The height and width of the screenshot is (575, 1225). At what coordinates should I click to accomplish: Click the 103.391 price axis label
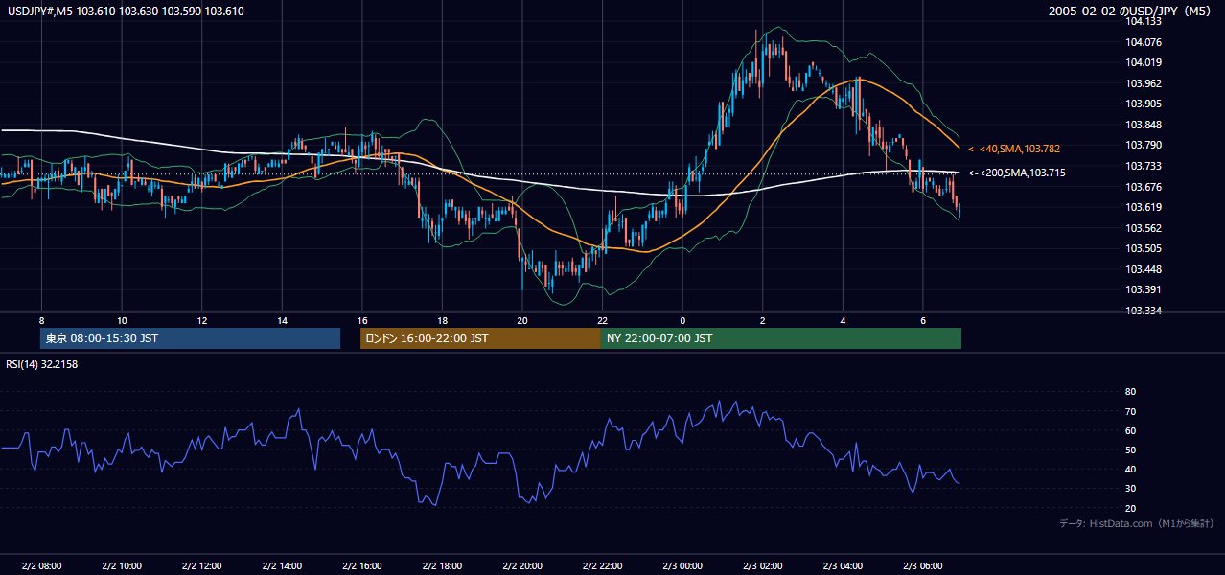tap(1144, 289)
